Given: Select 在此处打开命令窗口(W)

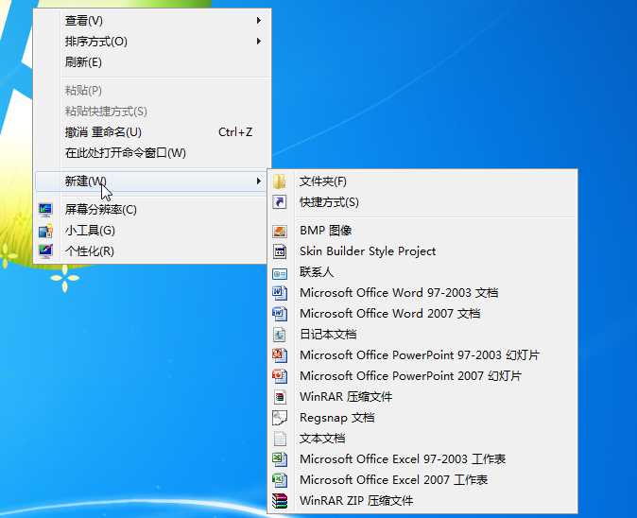Looking at the screenshot, I should pyautogui.click(x=152, y=153).
